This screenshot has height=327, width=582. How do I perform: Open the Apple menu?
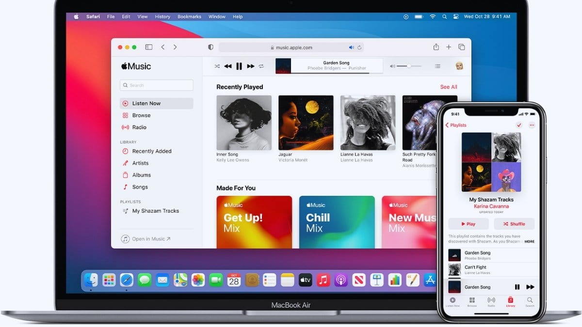pyautogui.click(x=76, y=16)
